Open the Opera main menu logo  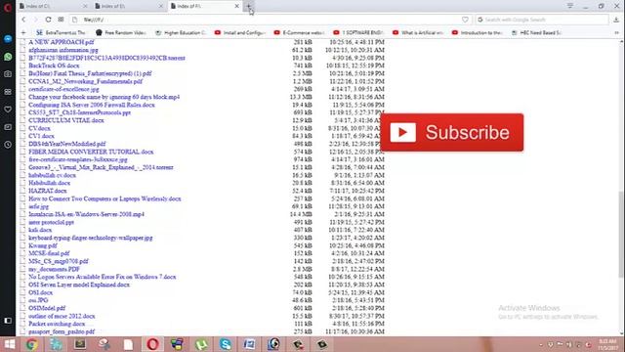[x=8, y=7]
